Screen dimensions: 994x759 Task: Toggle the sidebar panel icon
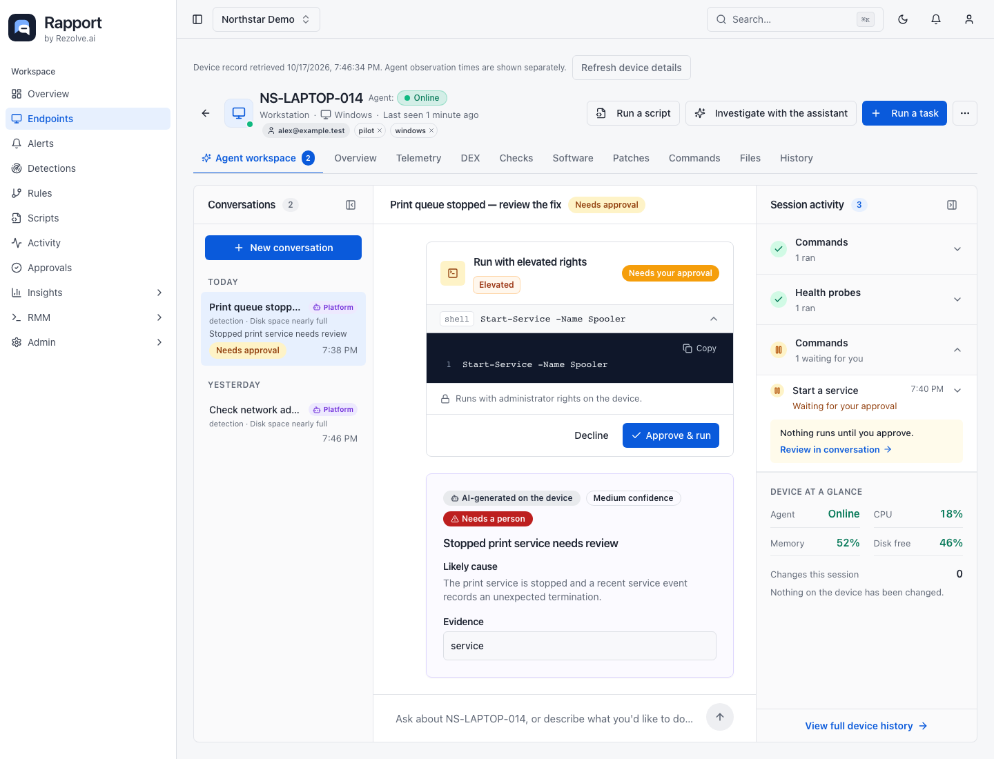pyautogui.click(x=197, y=19)
